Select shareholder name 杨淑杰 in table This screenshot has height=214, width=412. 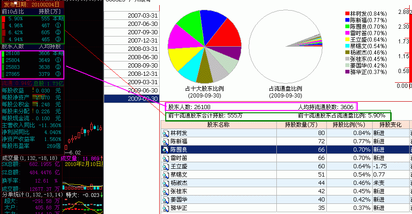click(179, 183)
